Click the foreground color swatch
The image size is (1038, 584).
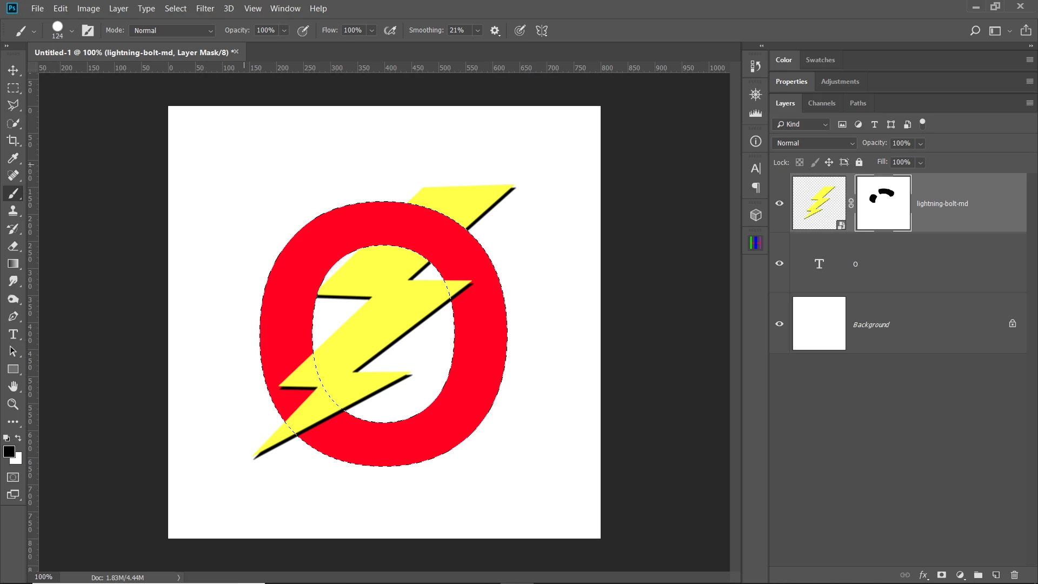pos(9,452)
